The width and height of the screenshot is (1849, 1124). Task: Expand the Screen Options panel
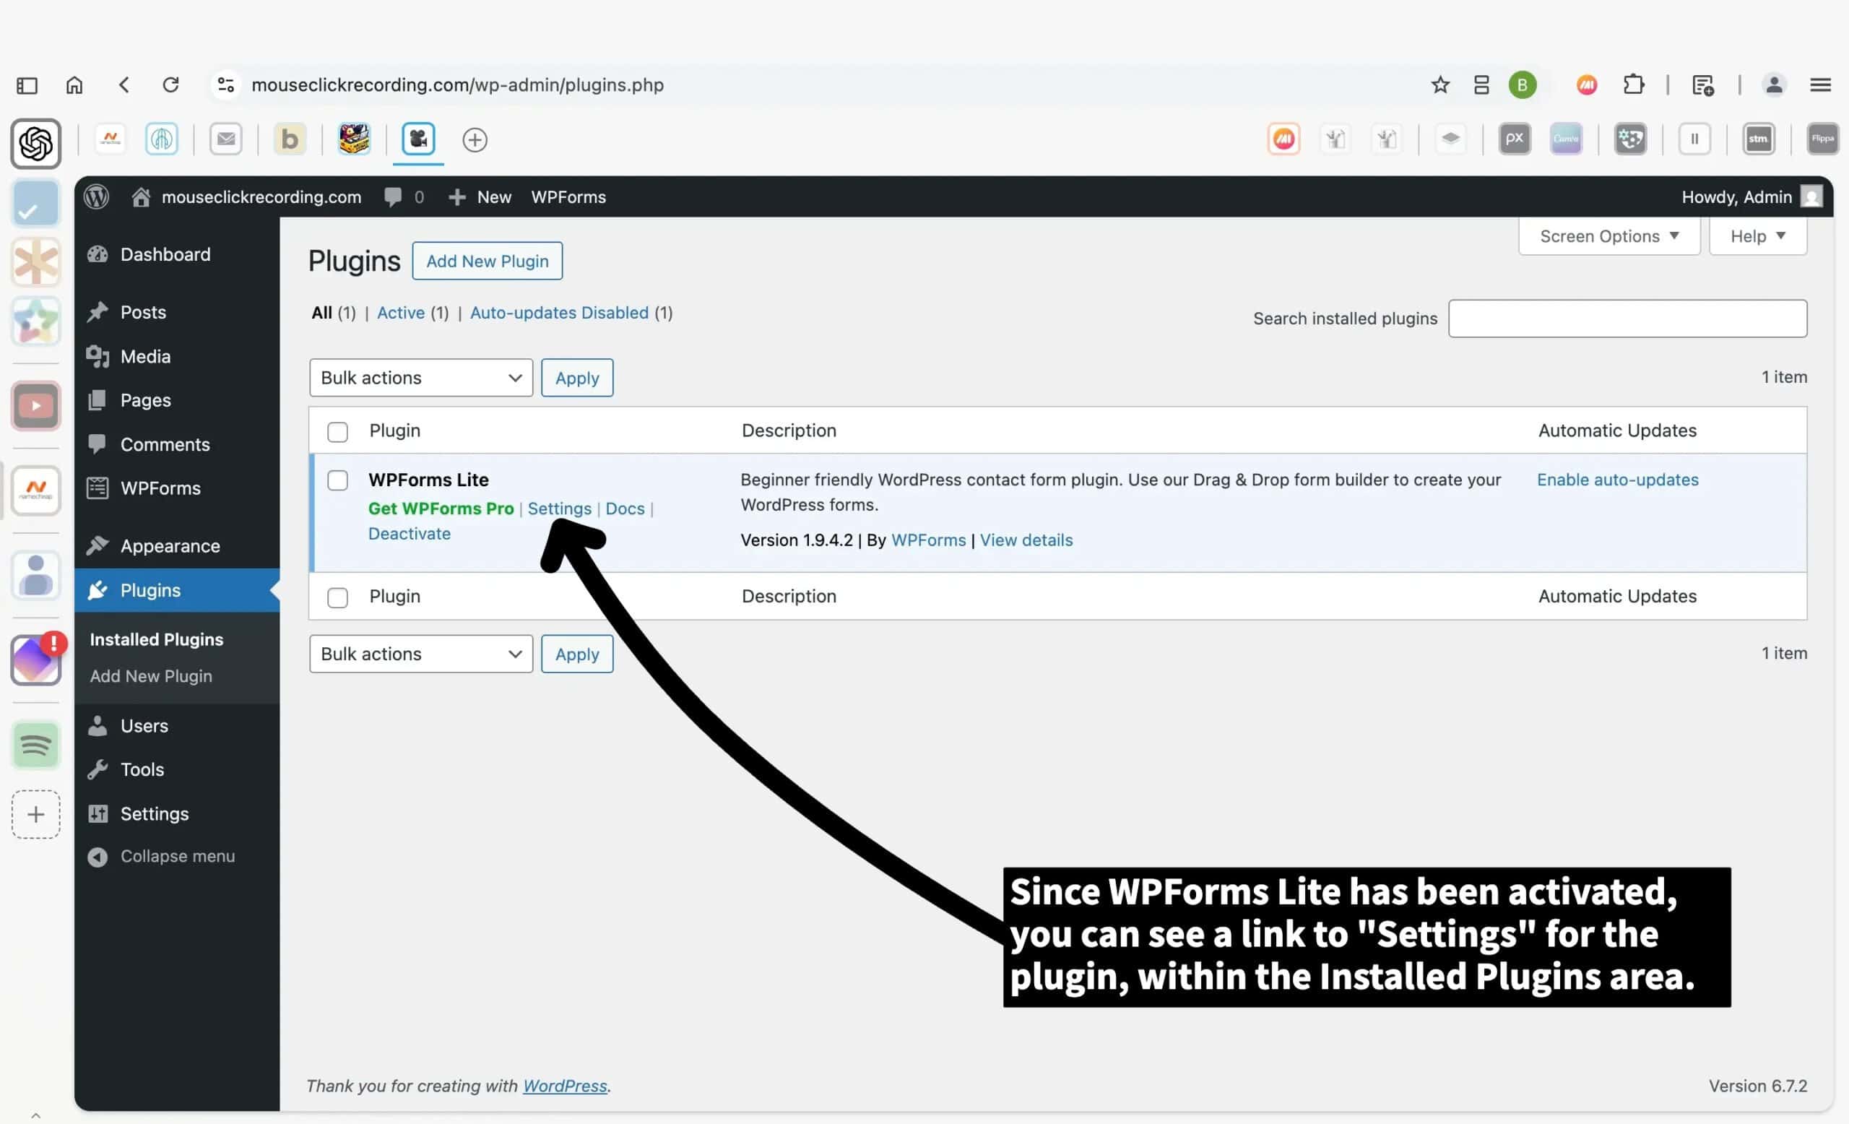[x=1609, y=235]
